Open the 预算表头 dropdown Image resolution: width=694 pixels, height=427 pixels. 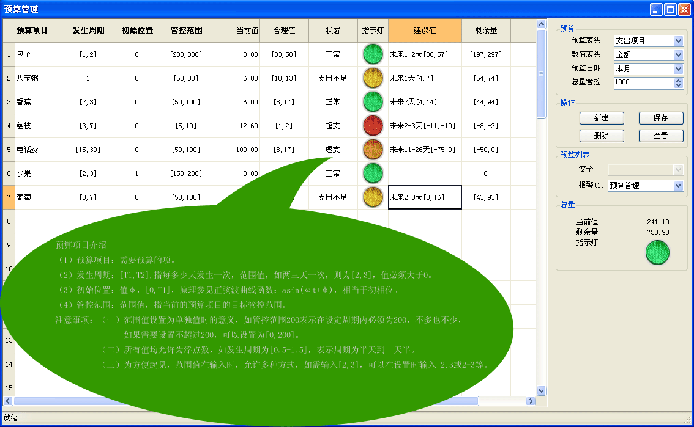click(678, 41)
